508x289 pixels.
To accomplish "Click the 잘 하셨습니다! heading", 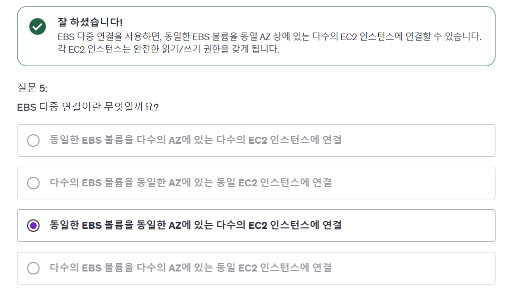I will (x=90, y=22).
